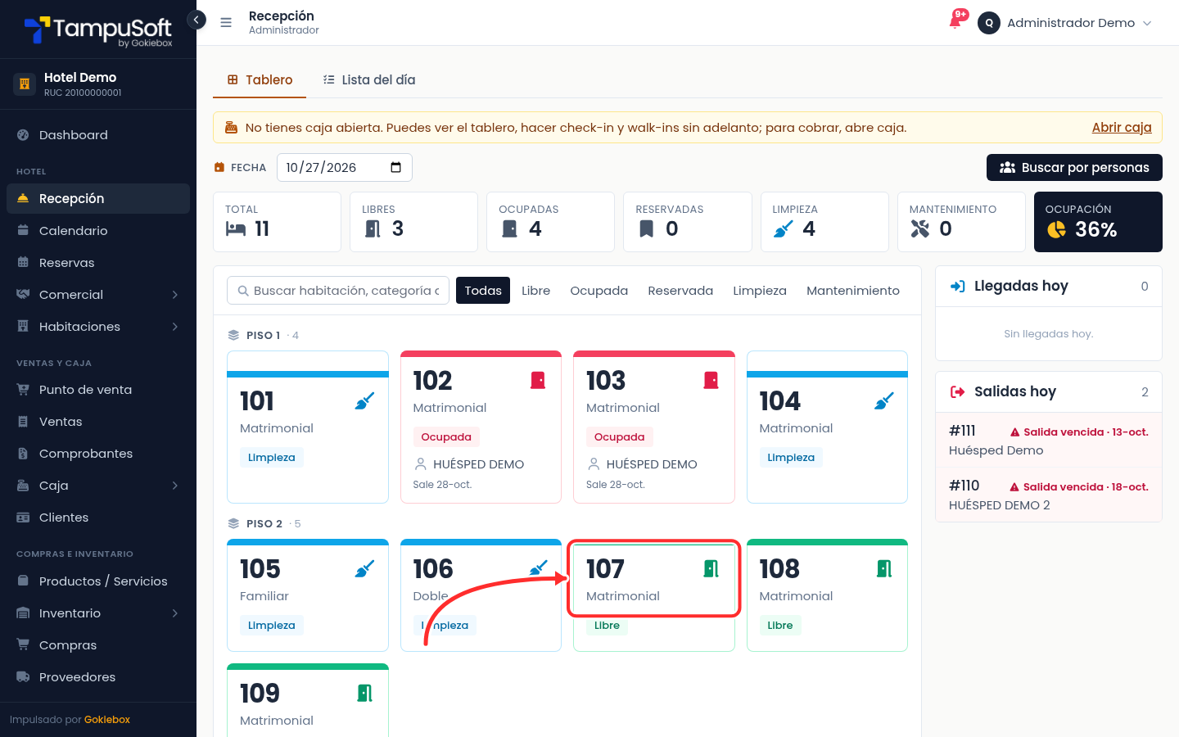The height and width of the screenshot is (737, 1179).
Task: Switch to the Tablero tab
Action: point(260,79)
